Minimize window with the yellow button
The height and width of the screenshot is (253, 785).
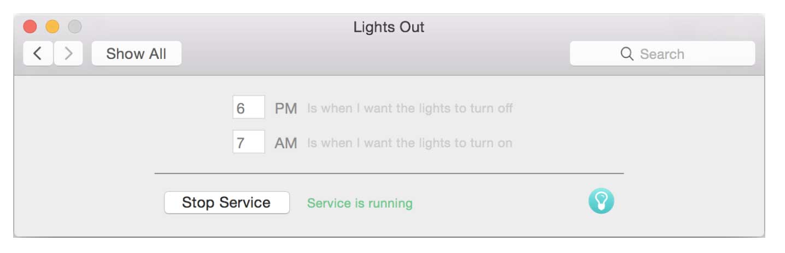coord(52,26)
